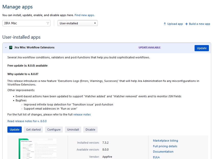Click the Improved infinite loop detection bullet
The width and height of the screenshot is (214, 159).
[x=68, y=104]
